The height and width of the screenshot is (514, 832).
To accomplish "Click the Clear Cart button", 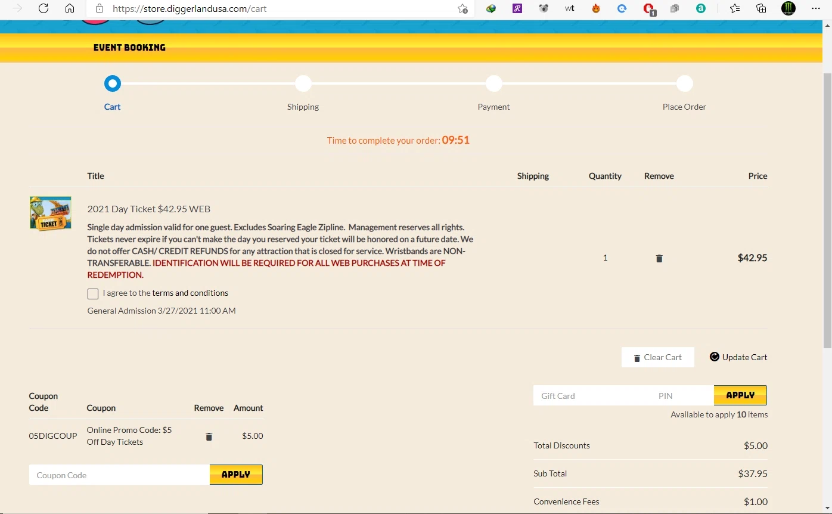I will click(658, 357).
